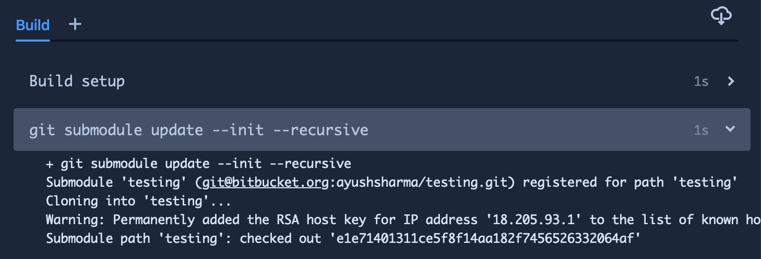Click the Build setup 1s duration
The height and width of the screenshot is (259, 761).
click(701, 82)
